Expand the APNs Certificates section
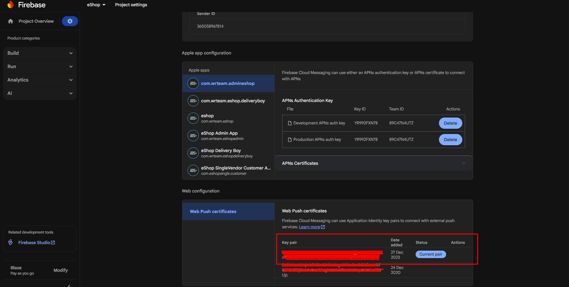The height and width of the screenshot is (287, 569). 373,163
